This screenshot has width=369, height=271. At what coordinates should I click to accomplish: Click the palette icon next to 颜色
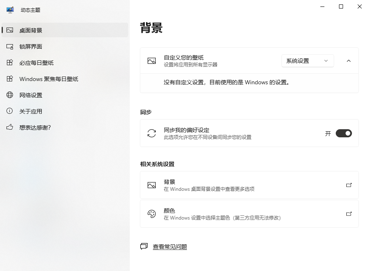(x=152, y=213)
